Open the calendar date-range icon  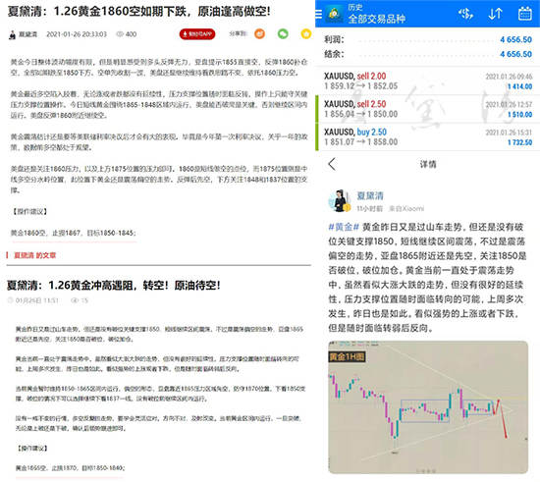click(525, 14)
